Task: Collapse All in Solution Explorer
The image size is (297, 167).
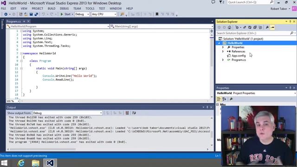Action: point(255,27)
